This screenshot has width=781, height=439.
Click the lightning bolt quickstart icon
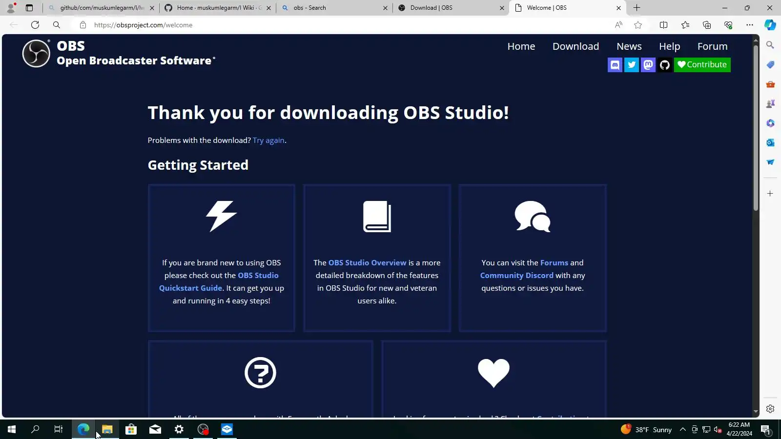222,216
